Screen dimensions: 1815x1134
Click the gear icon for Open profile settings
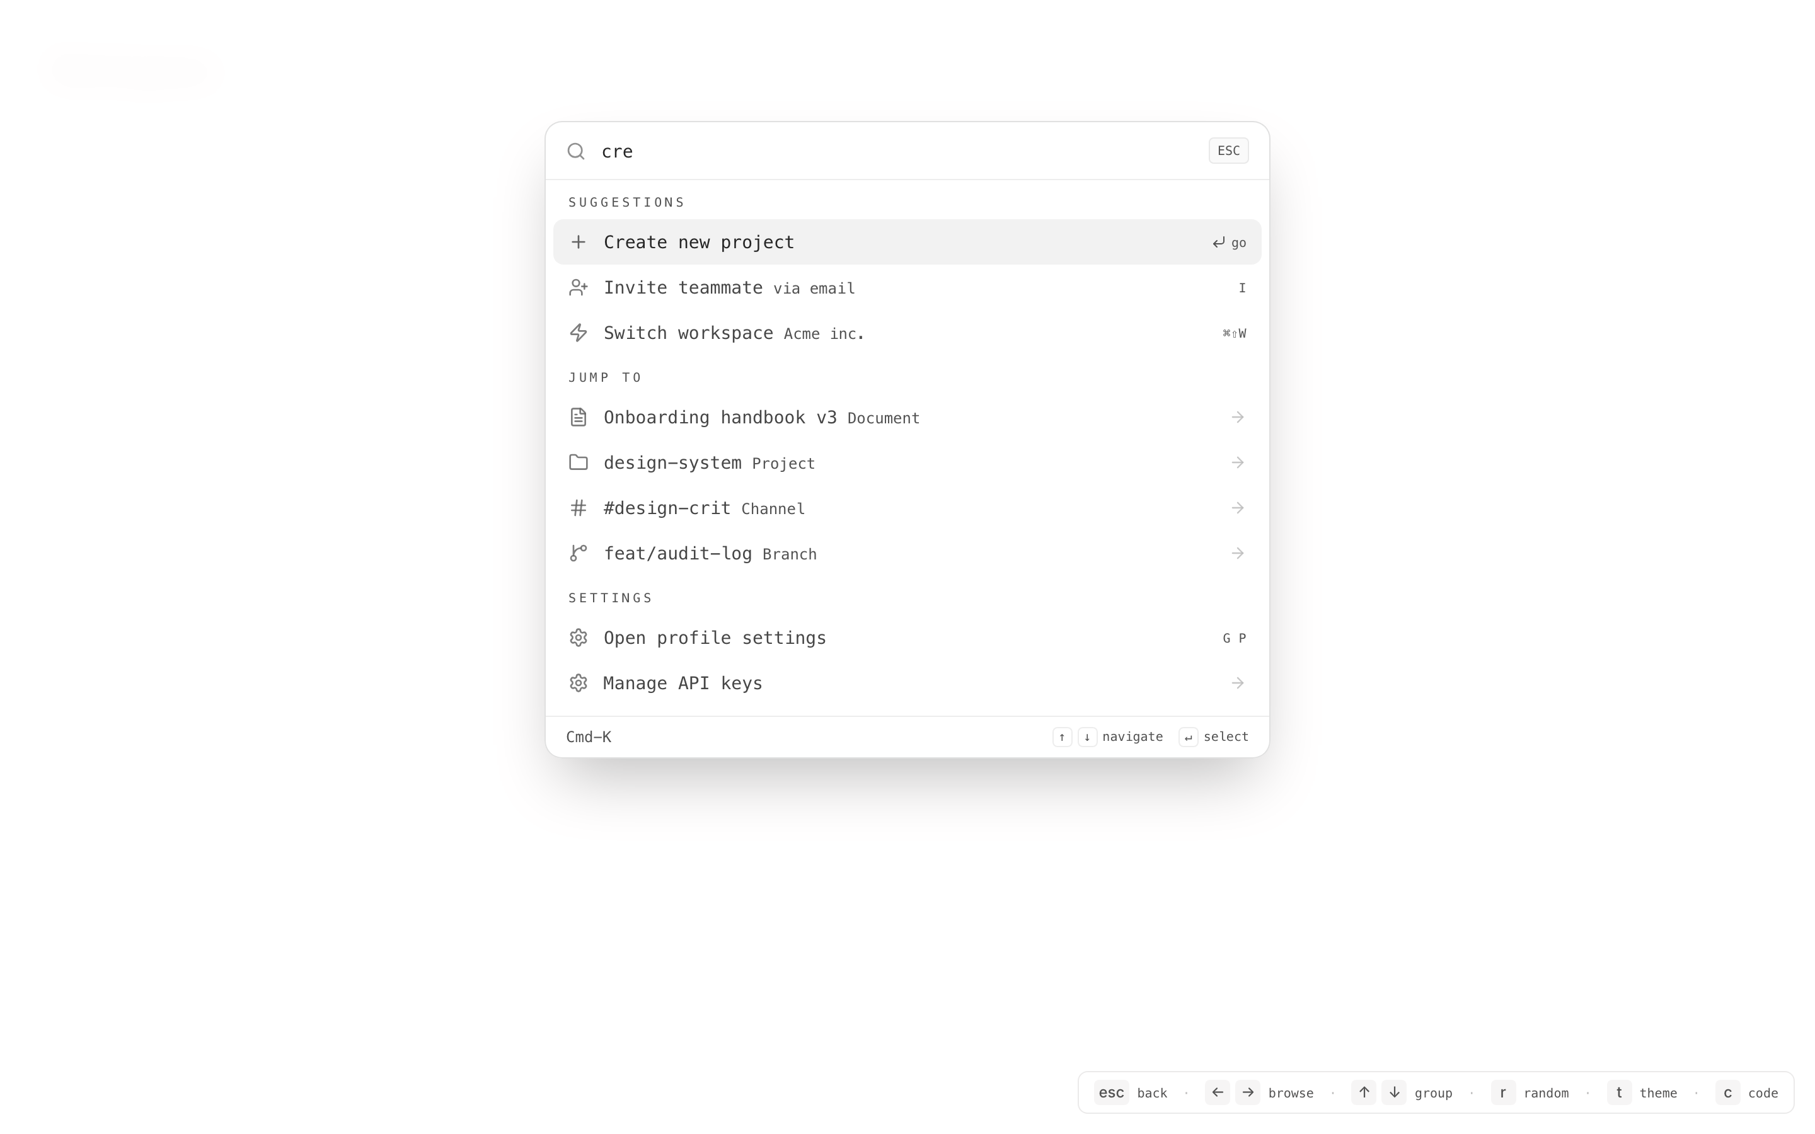click(577, 638)
